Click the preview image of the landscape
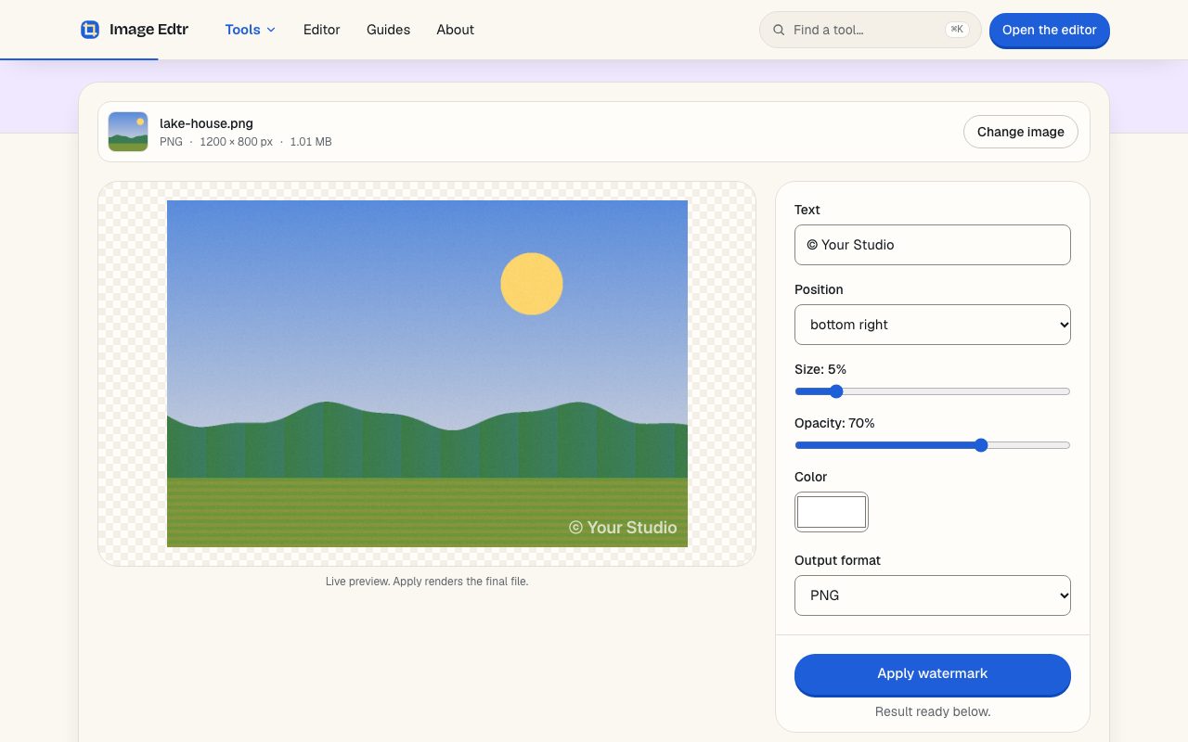This screenshot has height=742, width=1188. (427, 374)
